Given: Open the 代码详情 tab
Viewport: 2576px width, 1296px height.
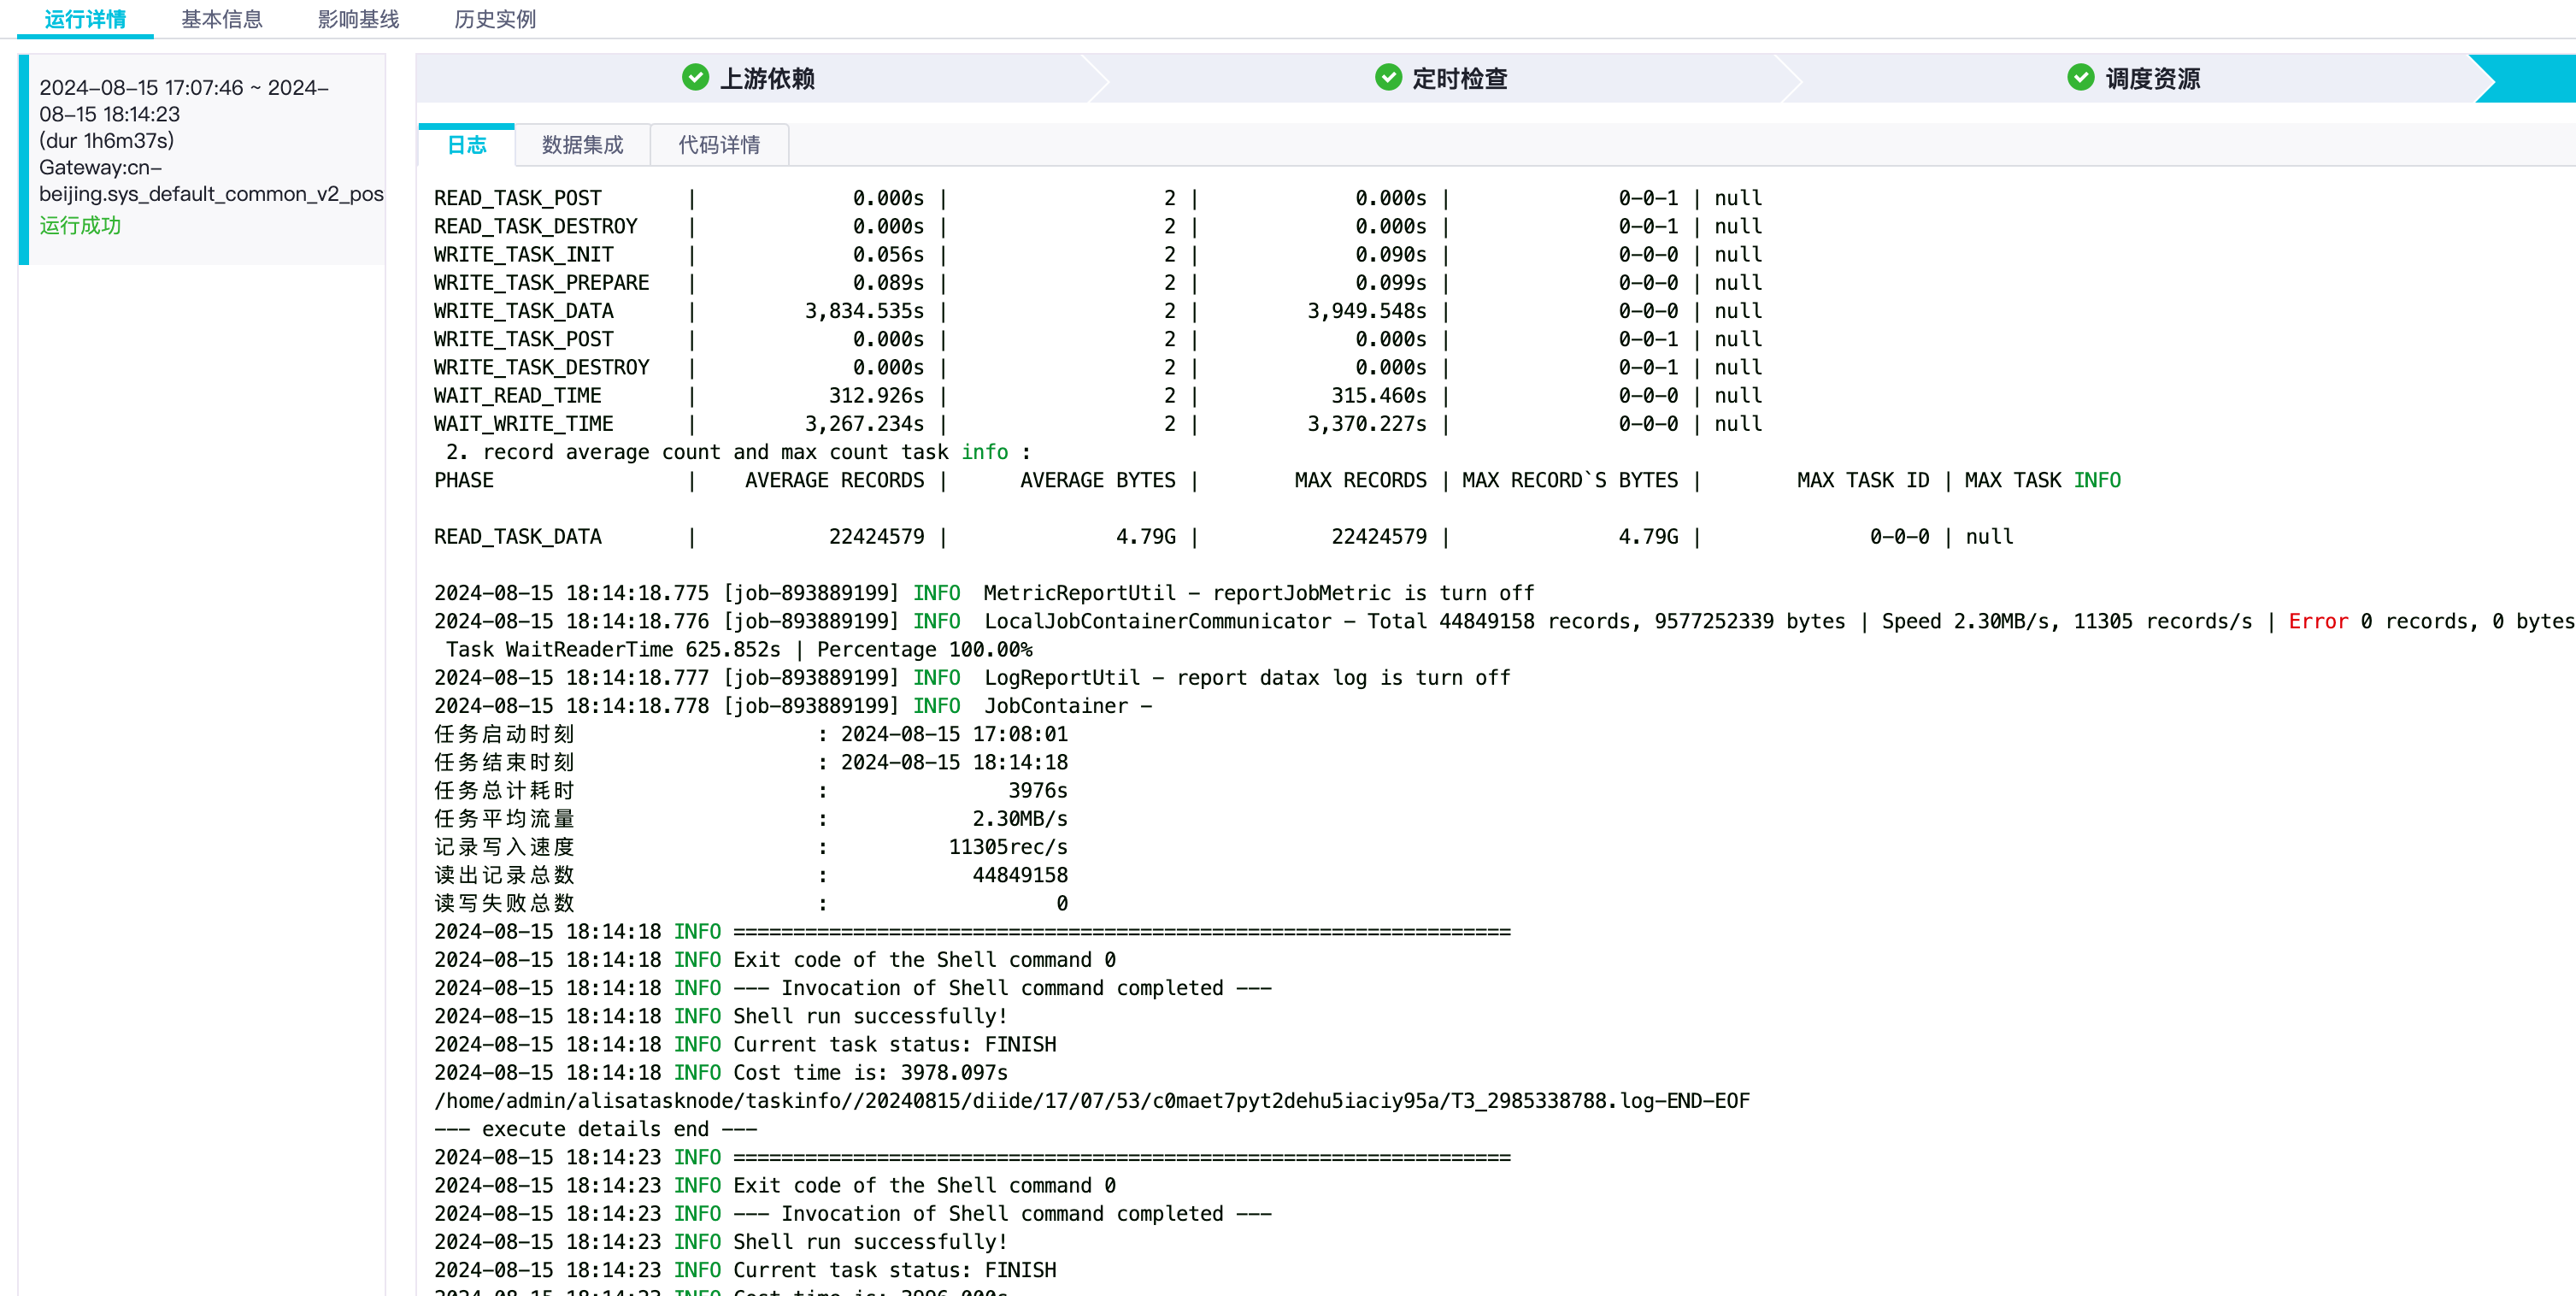Looking at the screenshot, I should click(719, 145).
